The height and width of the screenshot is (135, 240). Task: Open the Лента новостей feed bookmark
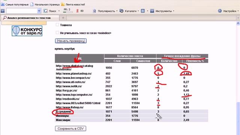73,4
